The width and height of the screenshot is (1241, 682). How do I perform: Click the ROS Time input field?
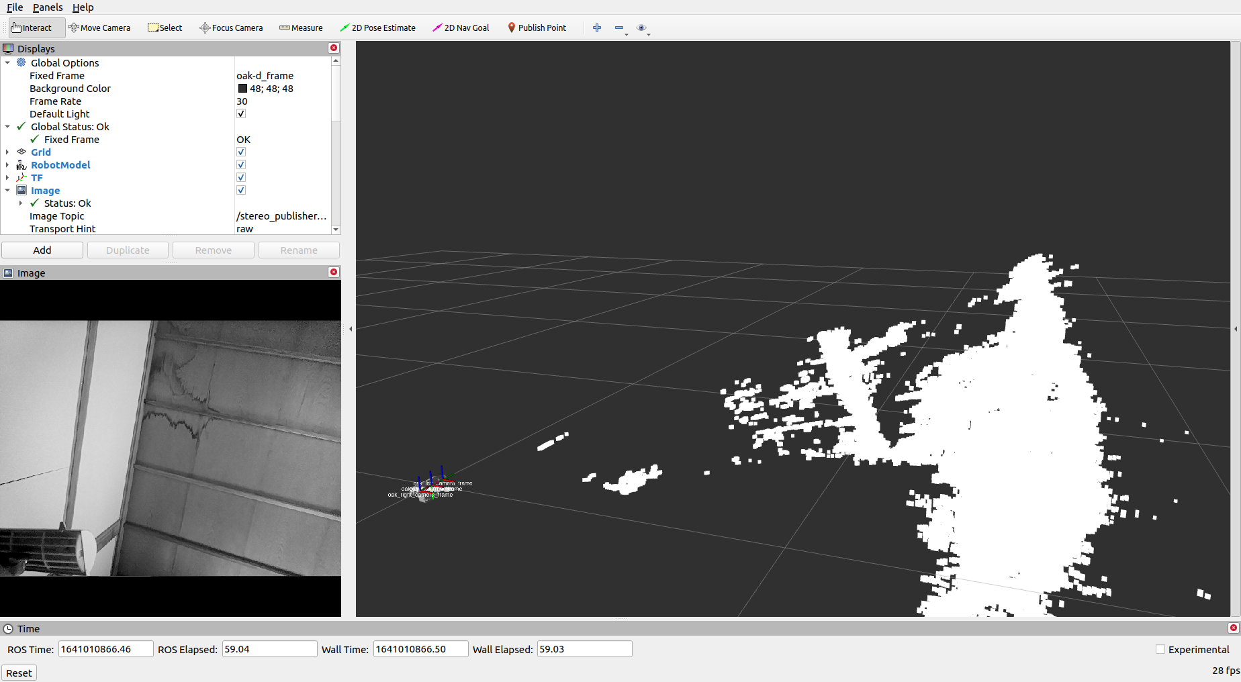click(105, 648)
